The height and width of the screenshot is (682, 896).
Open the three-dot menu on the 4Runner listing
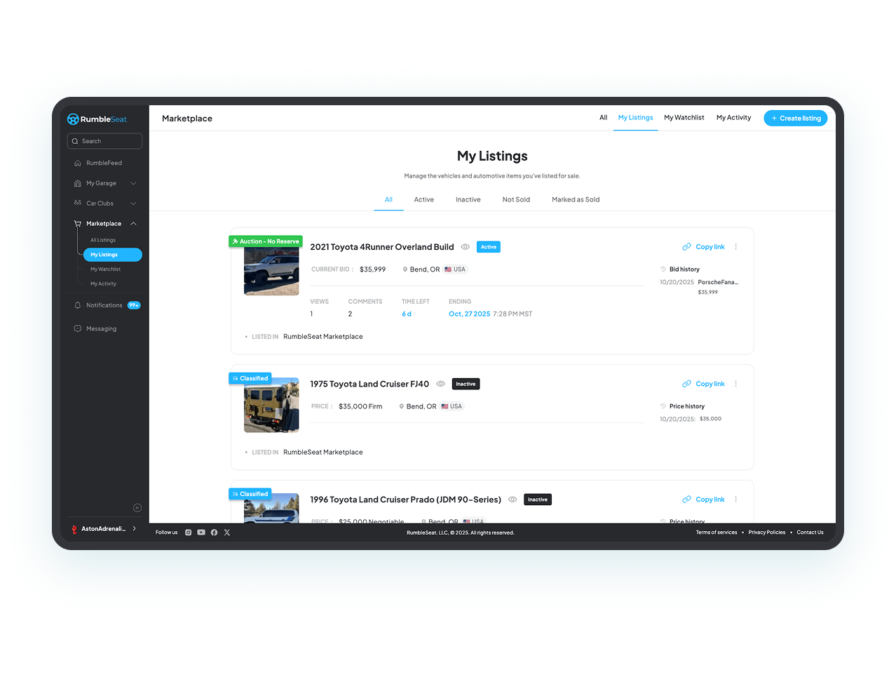(x=735, y=246)
